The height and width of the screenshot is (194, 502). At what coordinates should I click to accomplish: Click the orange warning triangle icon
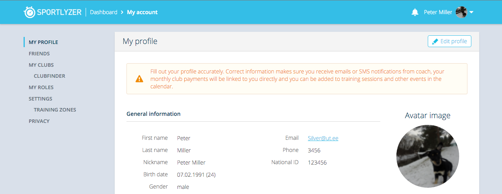(x=139, y=79)
